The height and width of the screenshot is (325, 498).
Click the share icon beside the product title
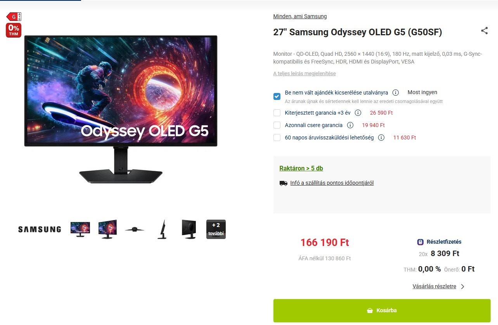484,31
